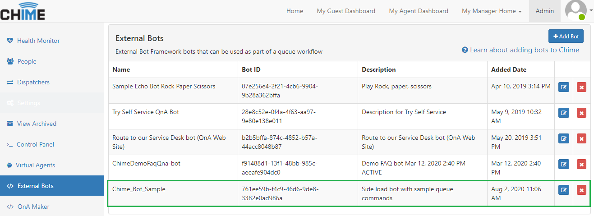Delete the Sample Echo Bot Rock Paper Scissors bot
The height and width of the screenshot is (216, 594).
pyautogui.click(x=582, y=87)
